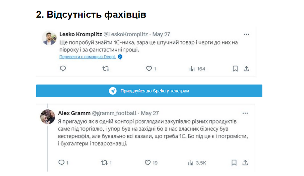Bookmark Alex Gramm's tweet
This screenshot has width=304, height=176.
tap(233, 163)
